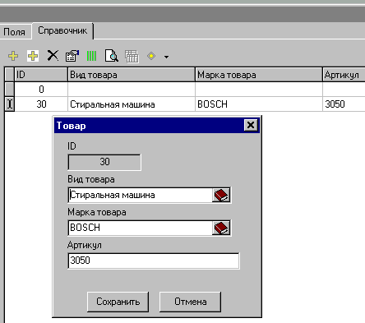Screen dimensions: 365x323
Task: Cancel editing with the Отмена button
Action: tap(190, 302)
